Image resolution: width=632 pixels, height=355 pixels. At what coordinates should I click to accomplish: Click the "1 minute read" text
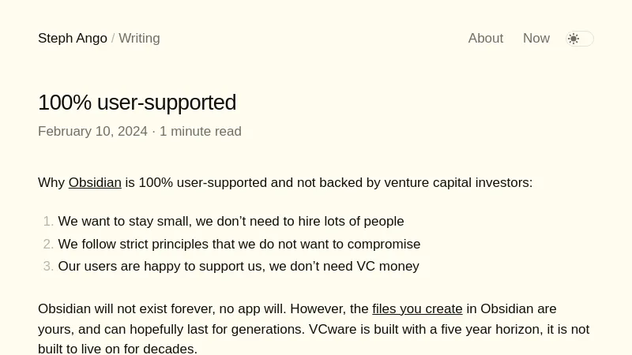click(x=201, y=132)
